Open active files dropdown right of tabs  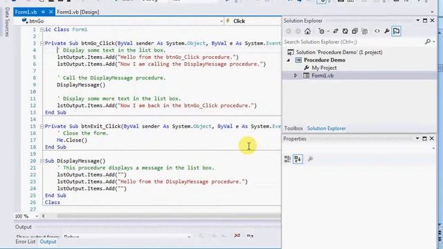click(x=432, y=12)
